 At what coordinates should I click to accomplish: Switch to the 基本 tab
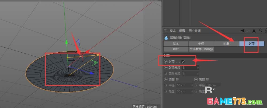pos(176,44)
